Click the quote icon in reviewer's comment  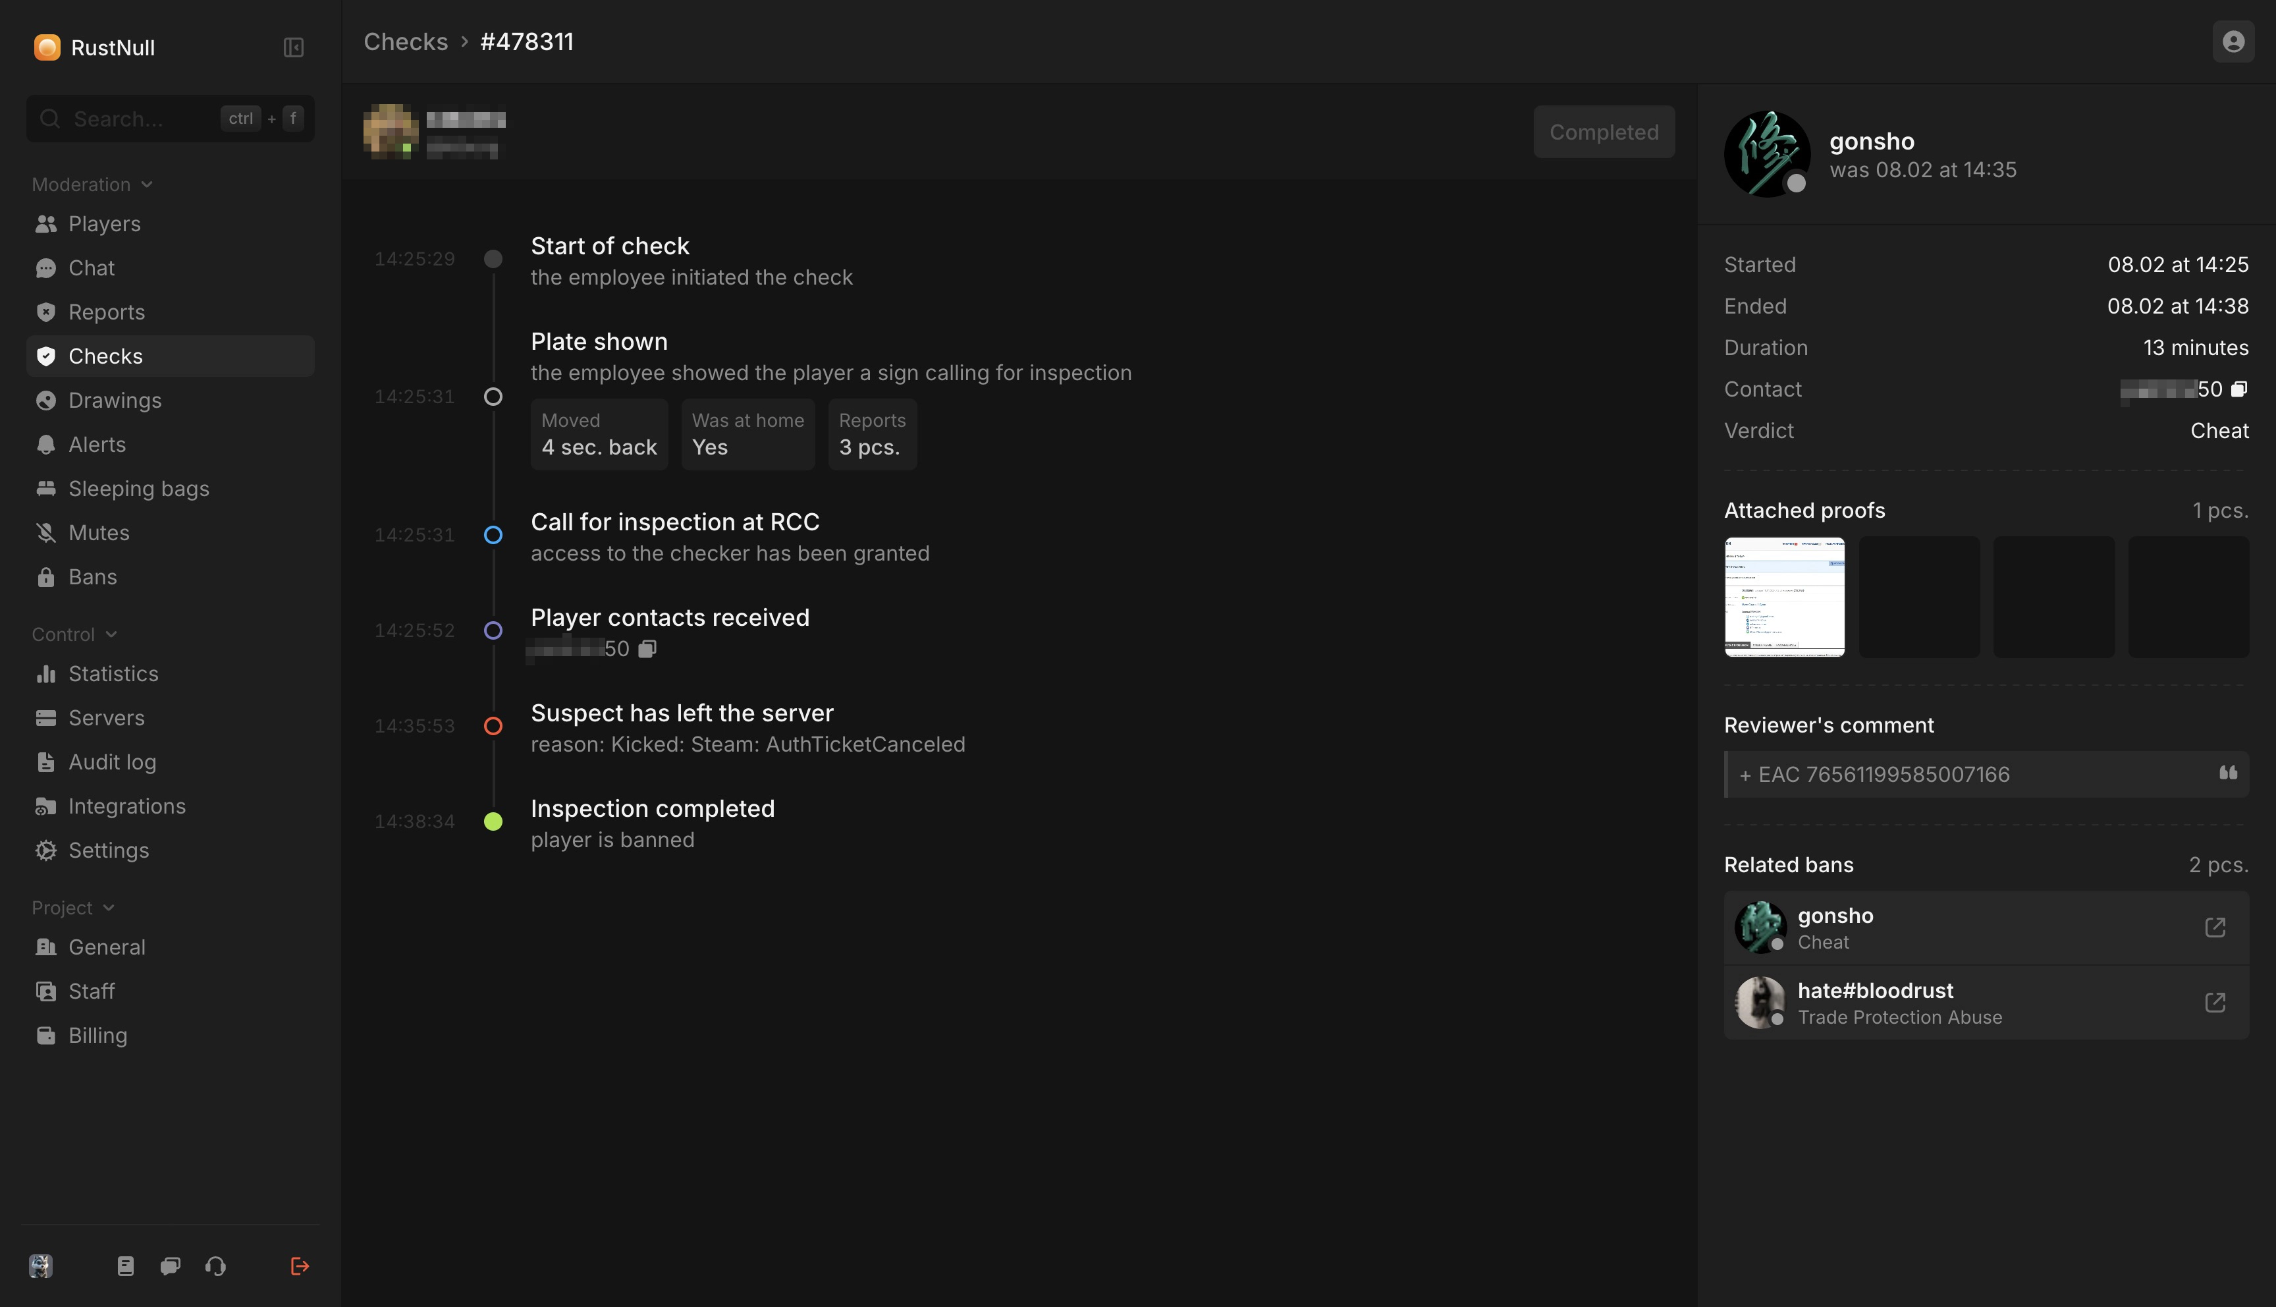(2227, 774)
